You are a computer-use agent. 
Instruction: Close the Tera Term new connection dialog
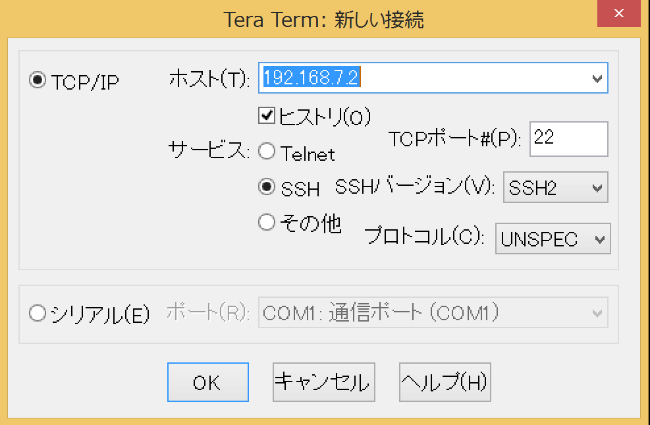tap(620, 13)
